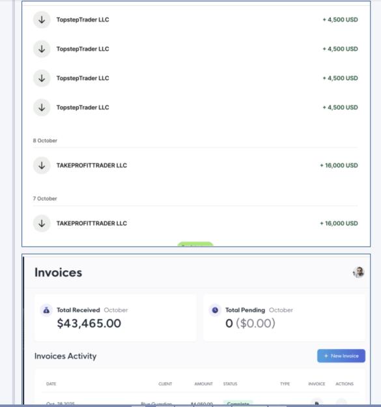Click the CLIENT column header

[x=165, y=384]
